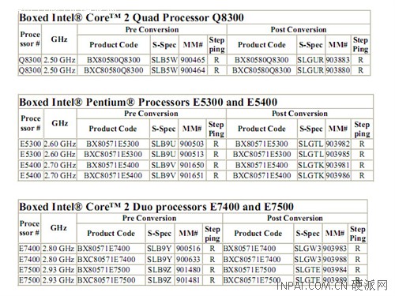
Task: Click the Pentium E5300 and E5400 table title
Action: click(149, 102)
